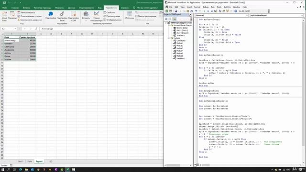Click the Windows Start button
Viewport: 306px width, 172px height.
point(3,170)
